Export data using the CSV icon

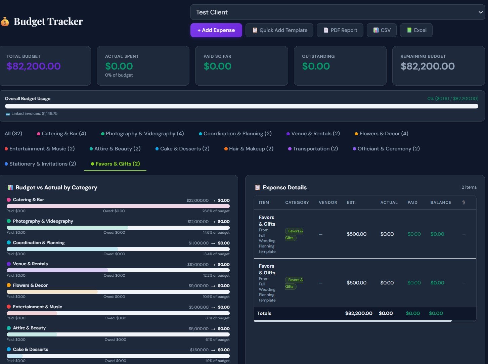[375, 30]
